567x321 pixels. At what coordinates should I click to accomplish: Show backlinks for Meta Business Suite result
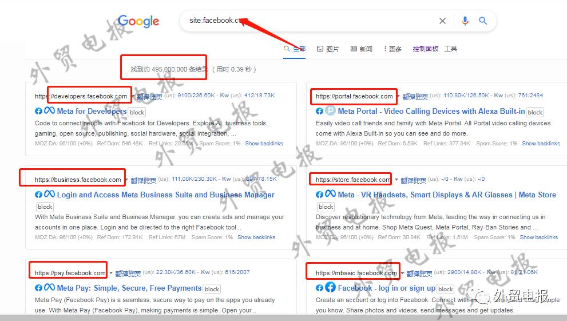256,237
